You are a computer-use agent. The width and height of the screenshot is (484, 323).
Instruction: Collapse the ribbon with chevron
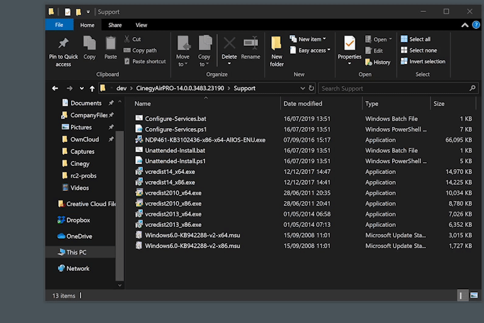pyautogui.click(x=465, y=25)
